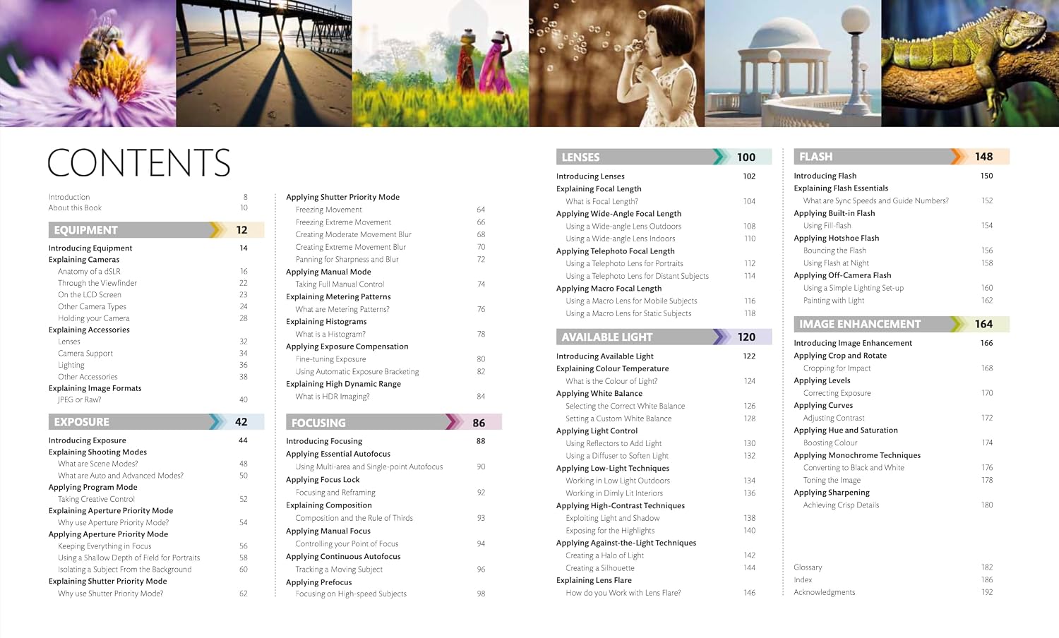Click 'Cropping for Impact' entry
Screen dimensions: 1059x638
837,368
